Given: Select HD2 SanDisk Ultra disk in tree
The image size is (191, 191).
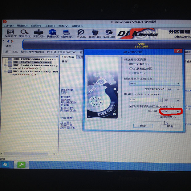Looking at the screenshot, I should (x=33, y=65).
